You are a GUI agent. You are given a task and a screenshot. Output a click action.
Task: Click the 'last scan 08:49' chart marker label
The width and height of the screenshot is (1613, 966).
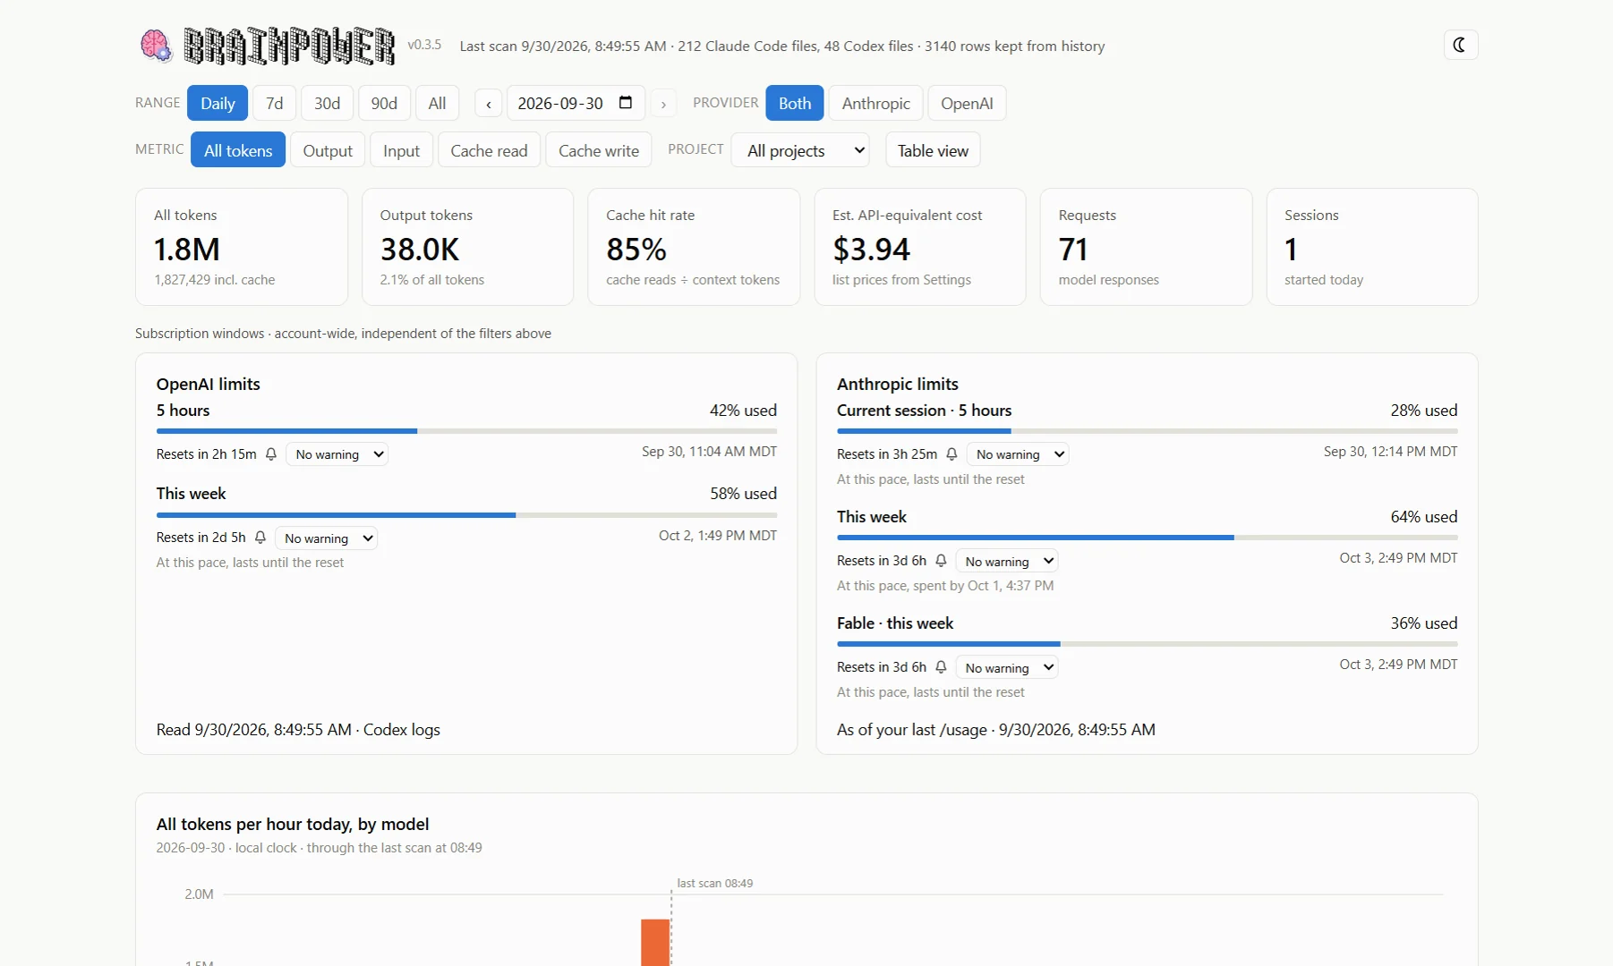tap(714, 884)
